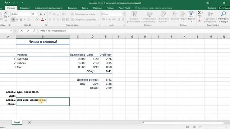Image resolution: width=230 pixels, height=129 pixels.
Task: Toggle center text alignment
Action: coord(54,19)
